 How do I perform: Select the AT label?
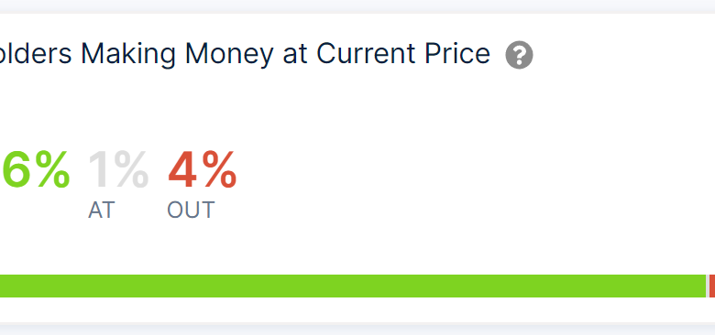click(101, 211)
